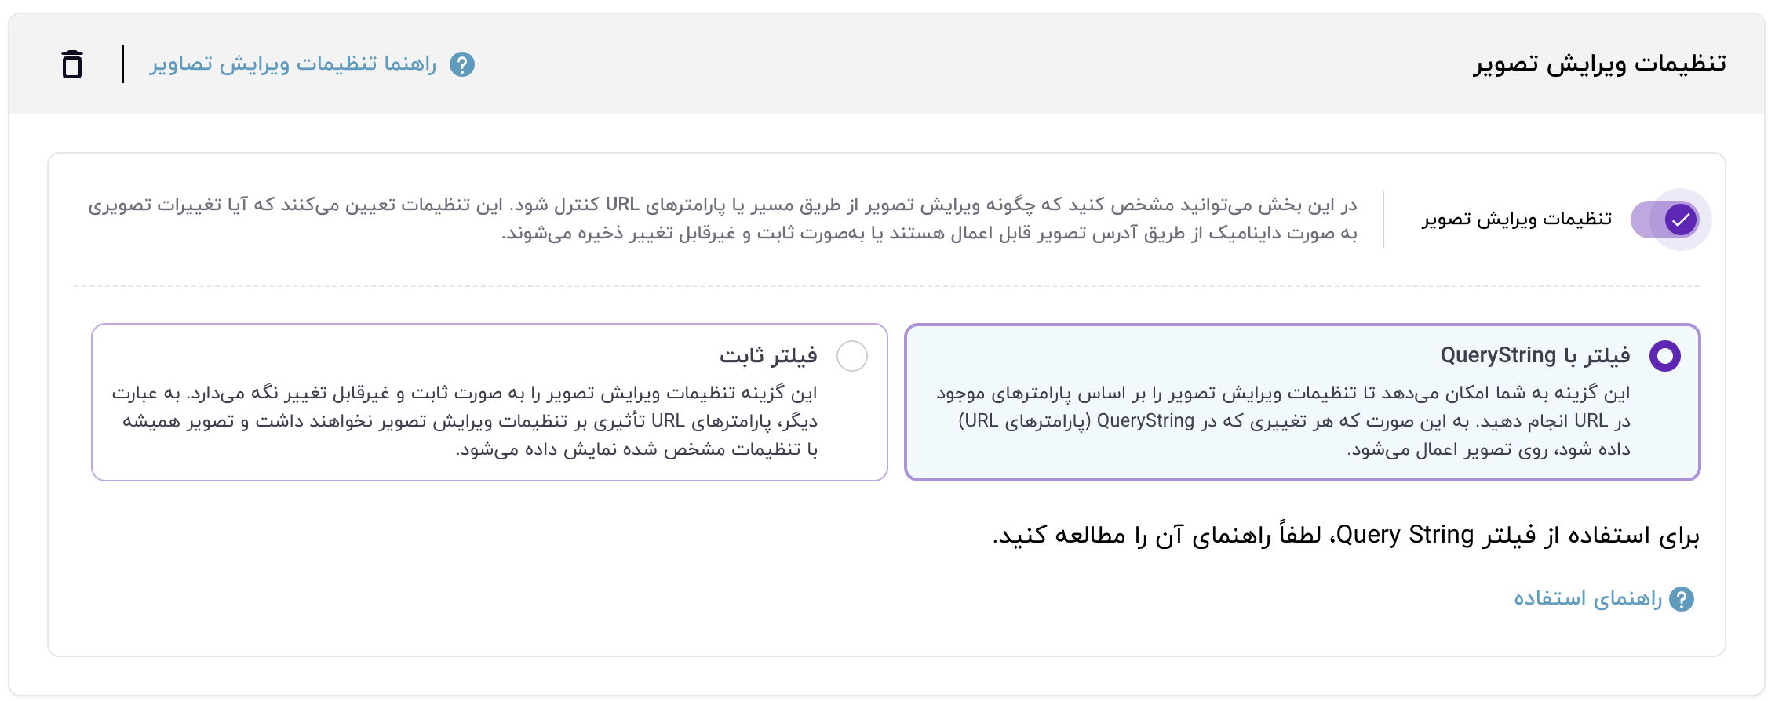Click the checkmark knob inside the toggle
The height and width of the screenshot is (701, 1775).
click(1680, 220)
